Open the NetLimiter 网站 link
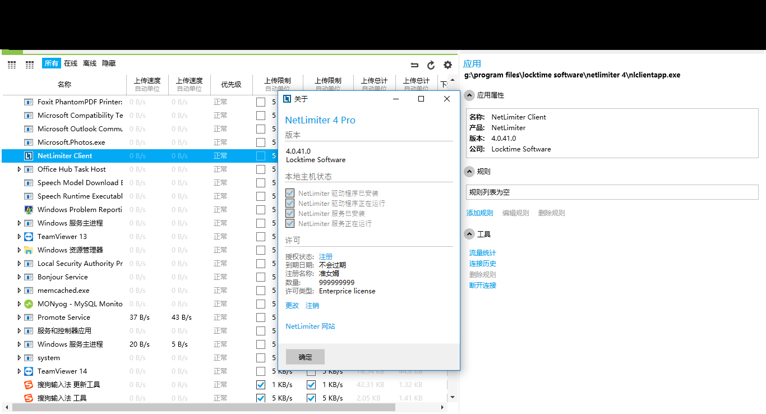Screen dimensions: 766x414 coord(310,326)
